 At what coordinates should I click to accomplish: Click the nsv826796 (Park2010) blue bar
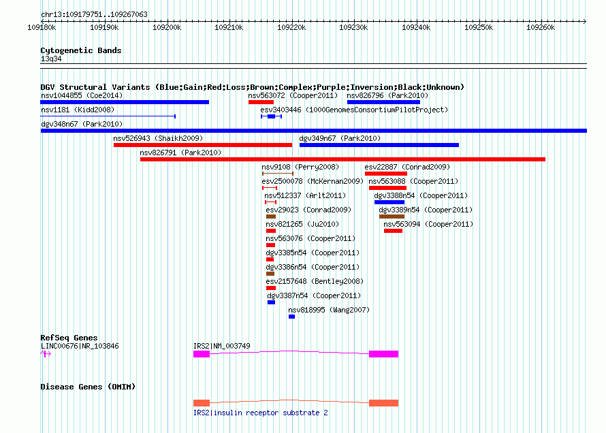[x=383, y=102]
